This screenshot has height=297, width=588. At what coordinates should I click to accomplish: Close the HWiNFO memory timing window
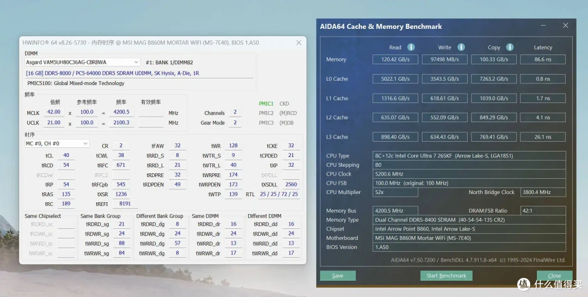pos(298,43)
